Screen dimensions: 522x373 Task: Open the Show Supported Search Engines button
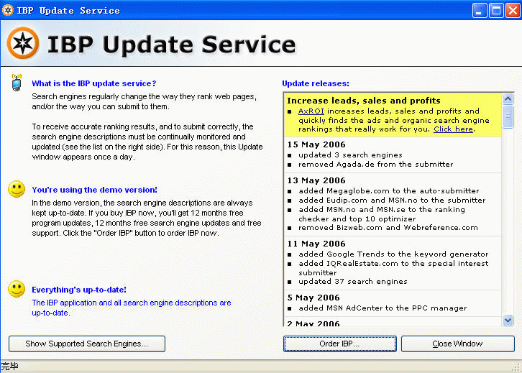coord(87,344)
